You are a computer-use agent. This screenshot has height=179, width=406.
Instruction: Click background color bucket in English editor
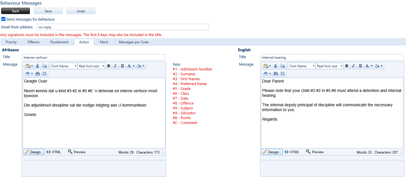377,66
